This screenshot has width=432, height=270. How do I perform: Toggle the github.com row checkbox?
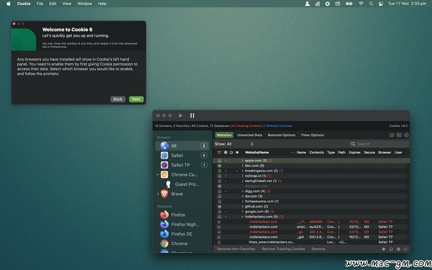tap(219, 206)
